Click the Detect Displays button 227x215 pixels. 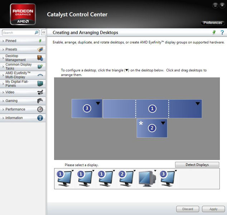point(197,165)
